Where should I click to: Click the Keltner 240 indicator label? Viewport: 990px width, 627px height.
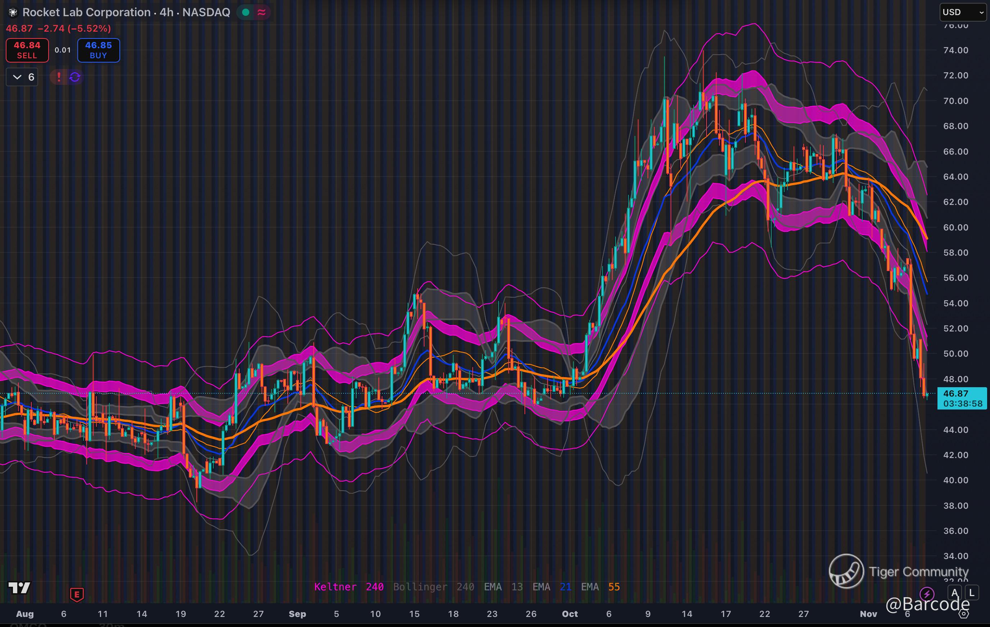[349, 587]
